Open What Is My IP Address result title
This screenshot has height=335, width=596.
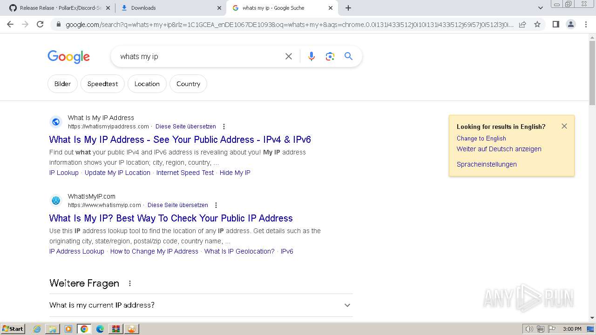click(x=180, y=140)
